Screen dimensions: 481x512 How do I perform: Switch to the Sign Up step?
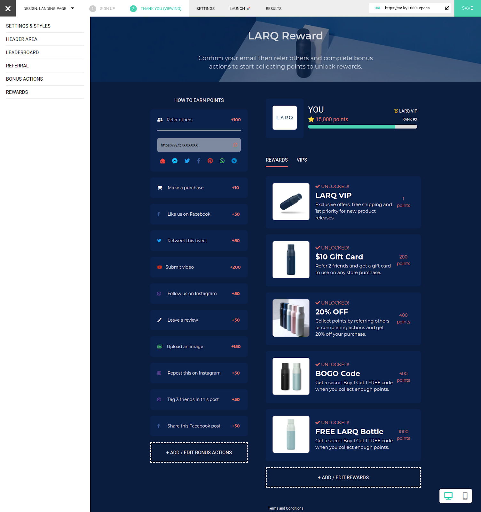[x=102, y=9]
